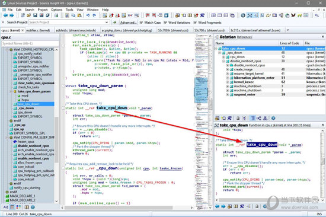Click the Save file toolbar icon

(35, 15)
